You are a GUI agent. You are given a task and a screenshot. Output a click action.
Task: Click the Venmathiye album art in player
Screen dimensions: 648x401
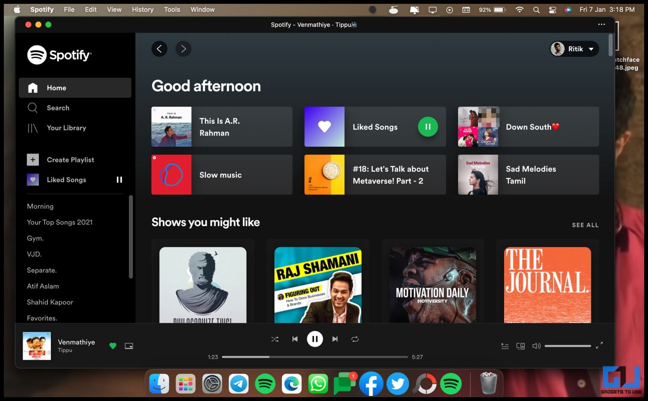click(37, 346)
